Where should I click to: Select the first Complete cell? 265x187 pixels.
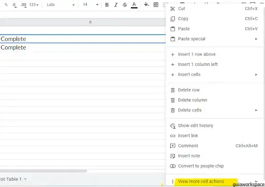click(83, 39)
